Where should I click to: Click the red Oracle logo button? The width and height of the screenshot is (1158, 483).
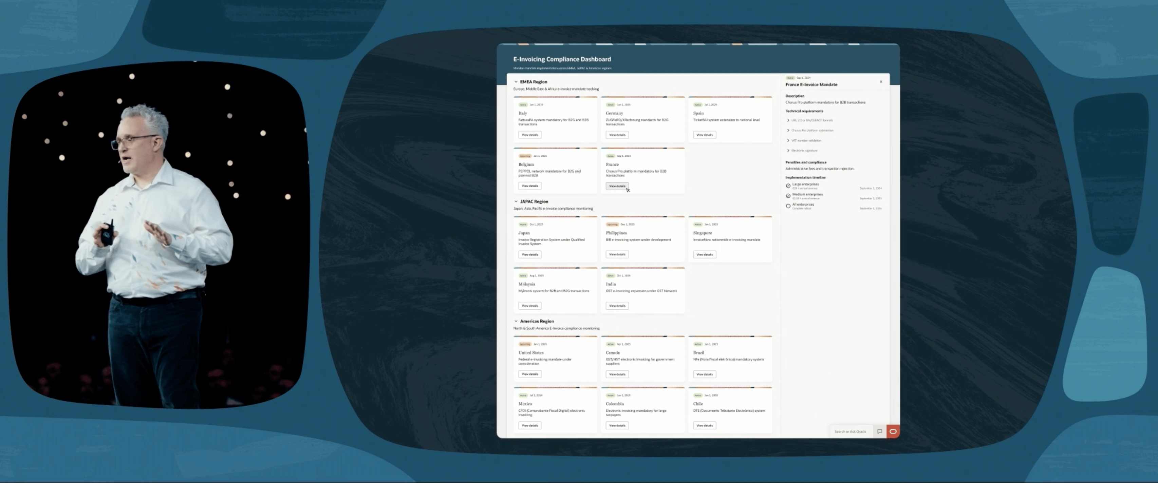893,431
